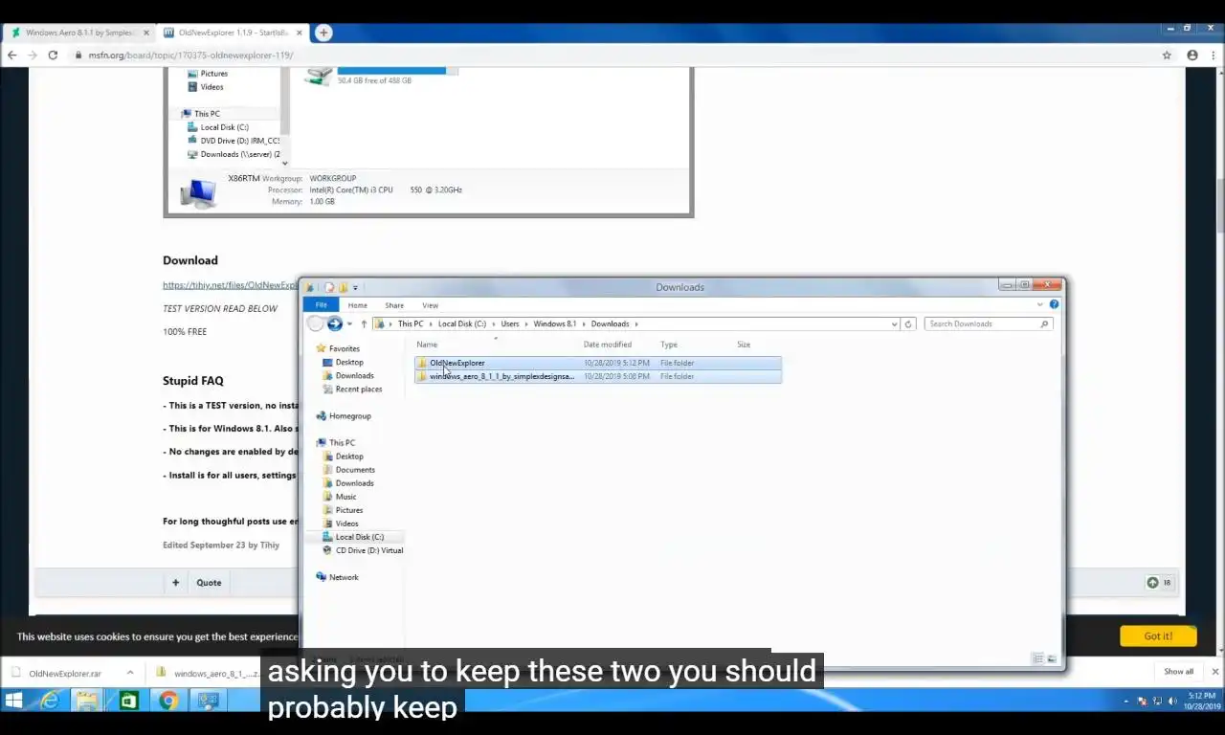Click the Chrome URL address field
The height and width of the screenshot is (735, 1225).
click(x=612, y=55)
